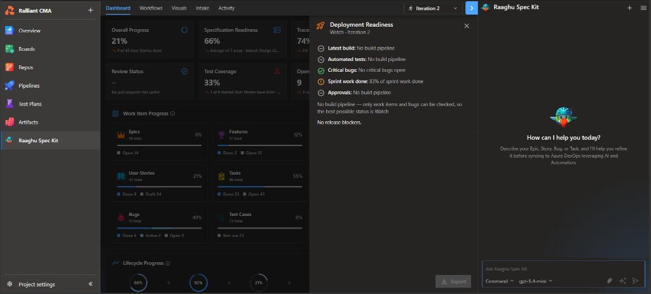Open Boards from the left sidebar
The height and width of the screenshot is (294, 651).
pyautogui.click(x=50, y=49)
